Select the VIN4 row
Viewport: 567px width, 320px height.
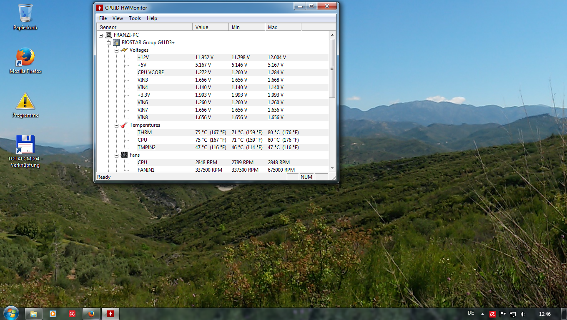point(233,87)
